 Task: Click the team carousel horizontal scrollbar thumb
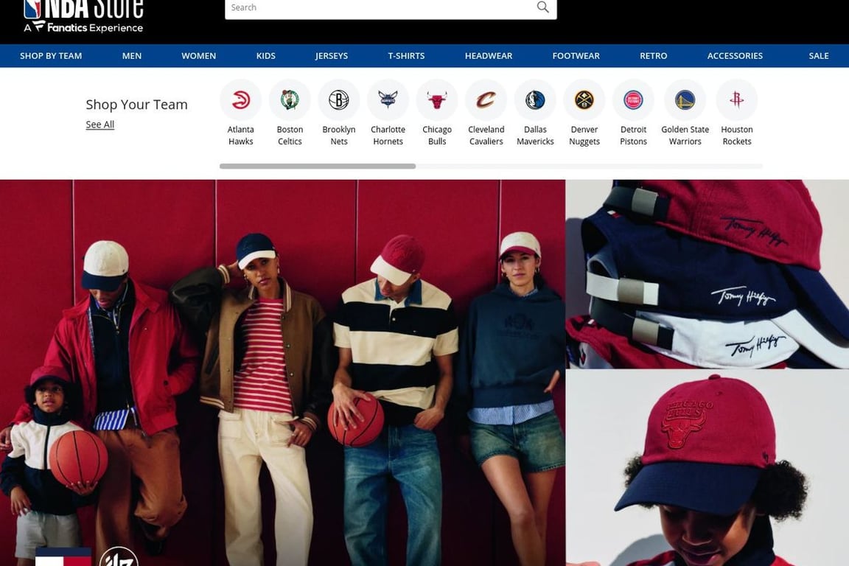(x=318, y=167)
